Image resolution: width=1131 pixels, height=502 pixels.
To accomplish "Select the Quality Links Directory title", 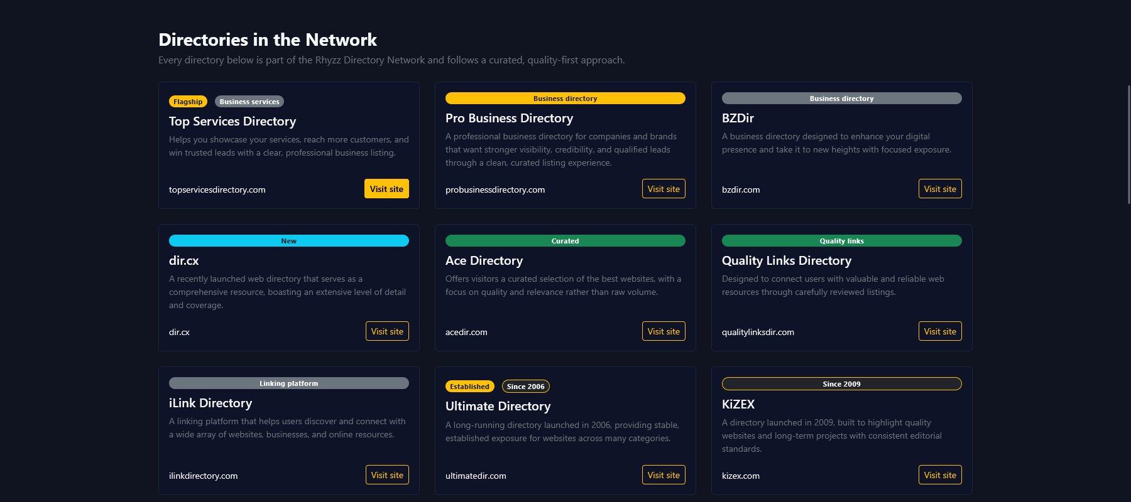I will click(x=786, y=260).
